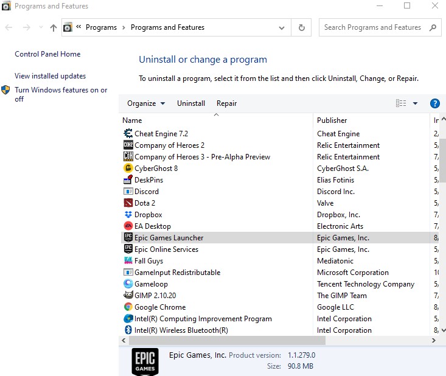Select the Tencent Technology Company cell
This screenshot has height=376, width=446.
tap(366, 284)
